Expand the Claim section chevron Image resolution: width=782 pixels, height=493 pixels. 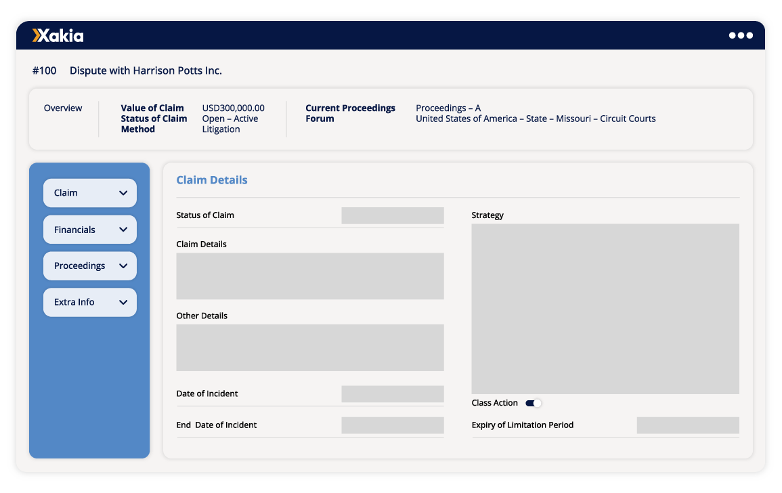pyautogui.click(x=124, y=193)
